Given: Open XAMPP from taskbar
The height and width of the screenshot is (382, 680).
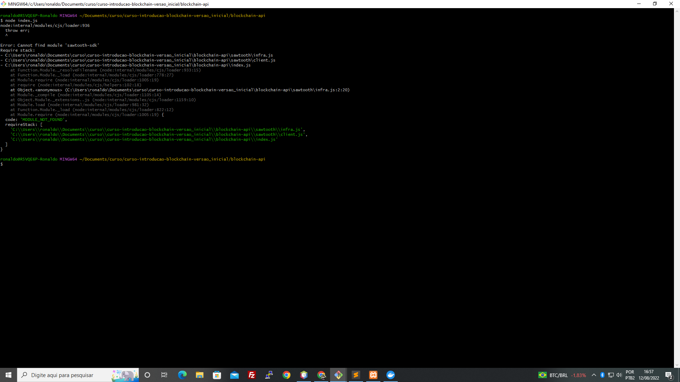Looking at the screenshot, I should (x=373, y=375).
